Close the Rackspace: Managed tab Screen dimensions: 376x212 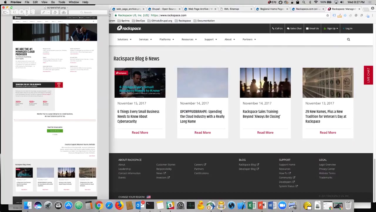click(x=359, y=9)
